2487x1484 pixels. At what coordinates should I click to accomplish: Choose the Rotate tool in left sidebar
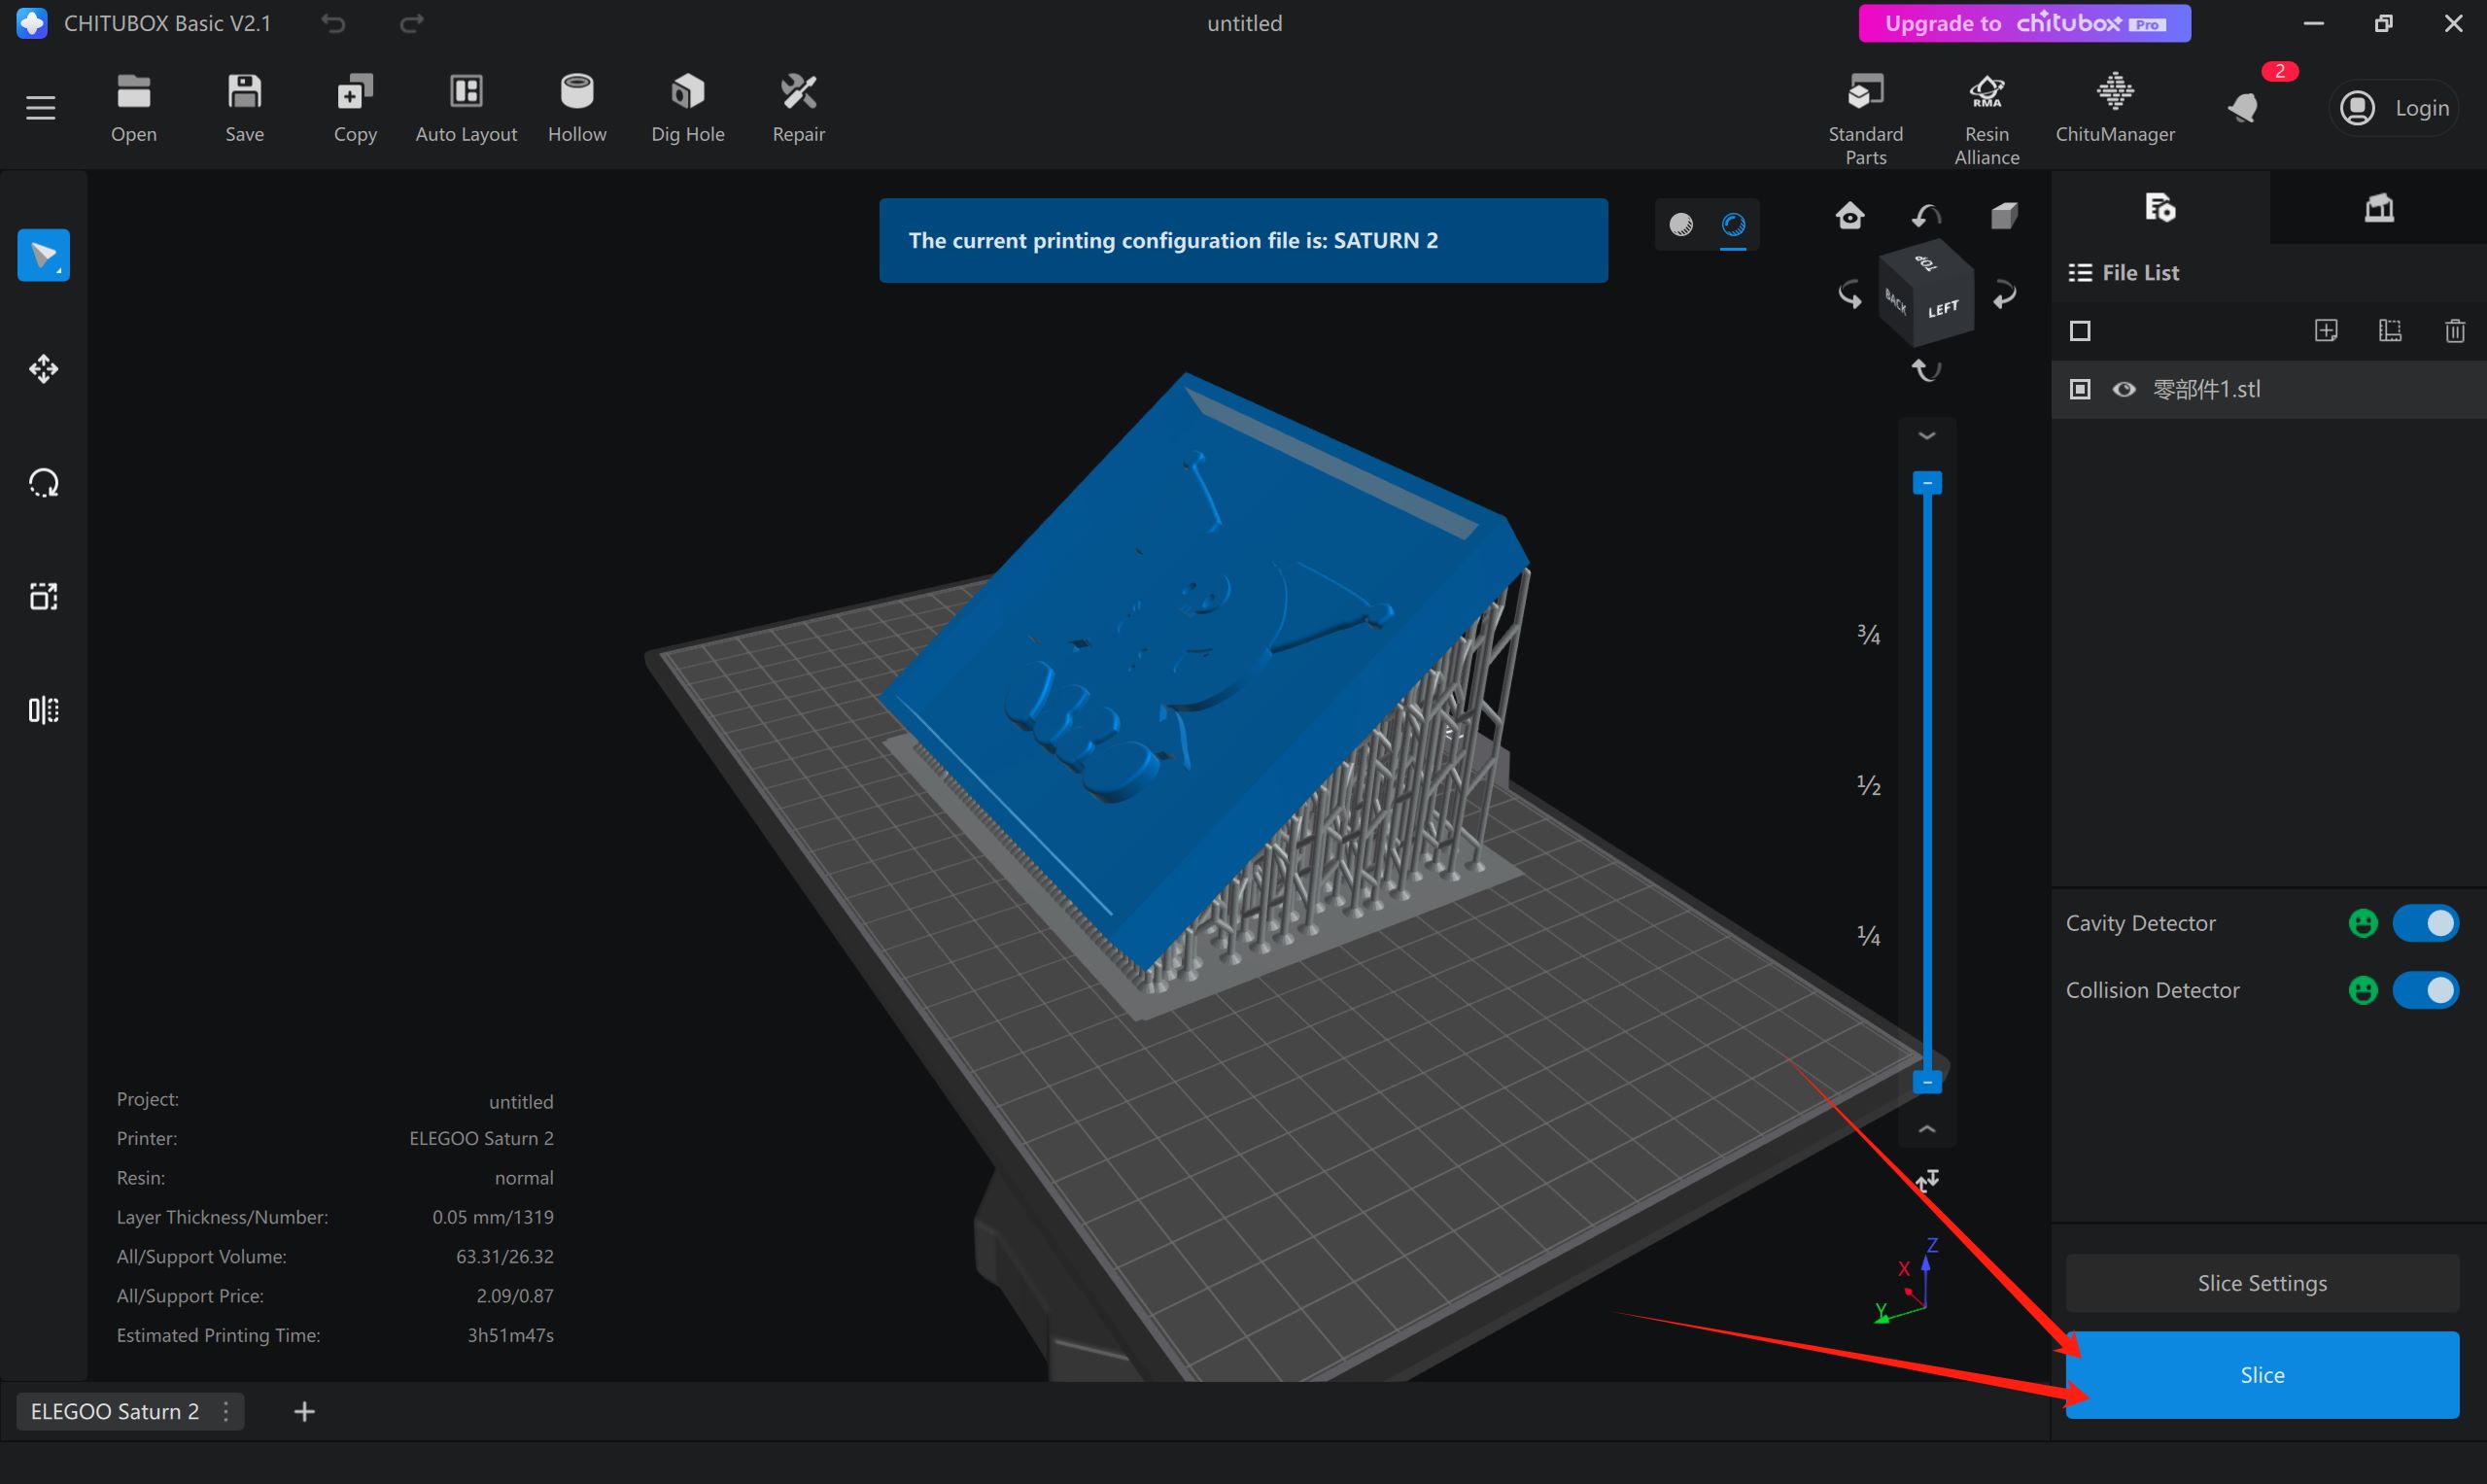[x=44, y=483]
